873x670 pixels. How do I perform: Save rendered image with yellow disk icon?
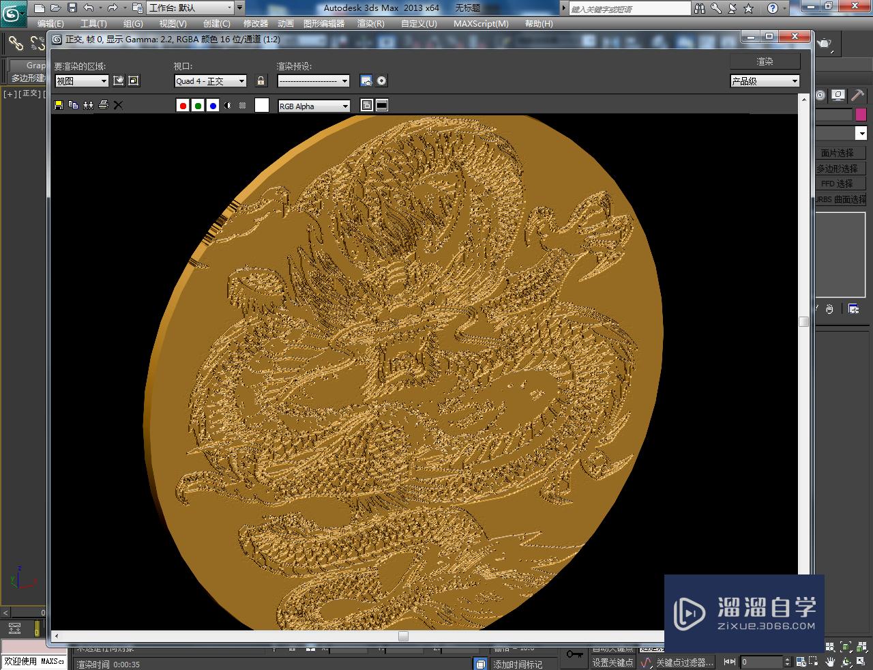point(59,105)
